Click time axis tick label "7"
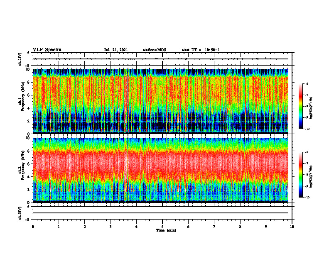Screen dimensions: 329x254 214,227
